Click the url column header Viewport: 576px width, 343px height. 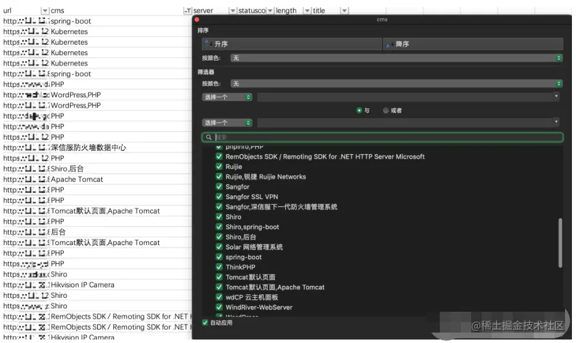(x=8, y=10)
